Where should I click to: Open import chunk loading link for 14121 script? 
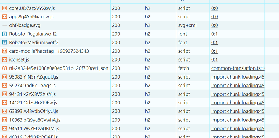pyautogui.click(x=238, y=103)
